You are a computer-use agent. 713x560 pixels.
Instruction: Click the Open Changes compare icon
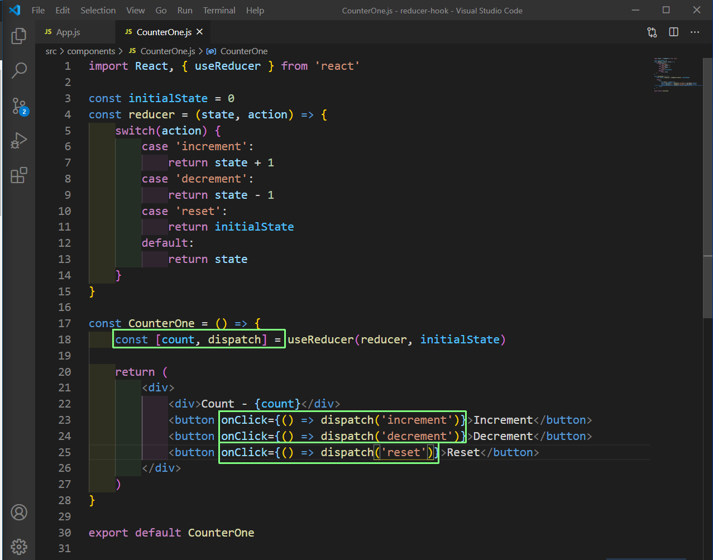tap(652, 32)
